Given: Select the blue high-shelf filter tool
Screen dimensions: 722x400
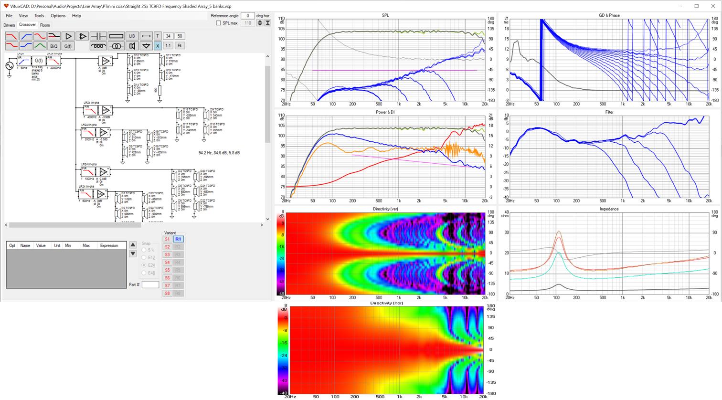Looking at the screenshot, I should click(x=26, y=46).
